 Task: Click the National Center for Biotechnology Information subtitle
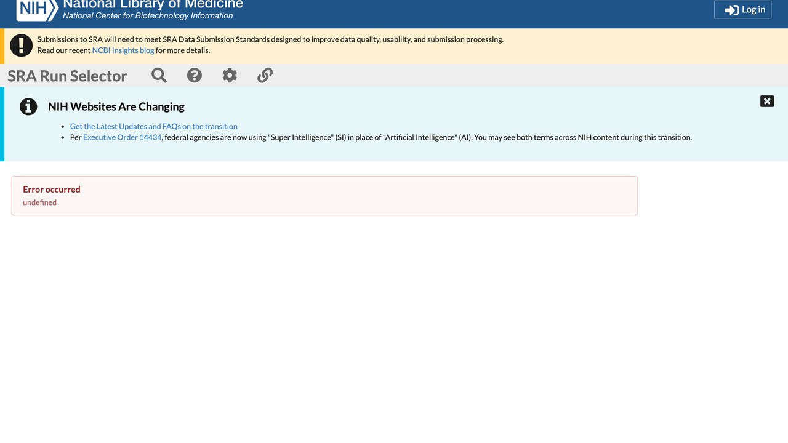pos(148,16)
